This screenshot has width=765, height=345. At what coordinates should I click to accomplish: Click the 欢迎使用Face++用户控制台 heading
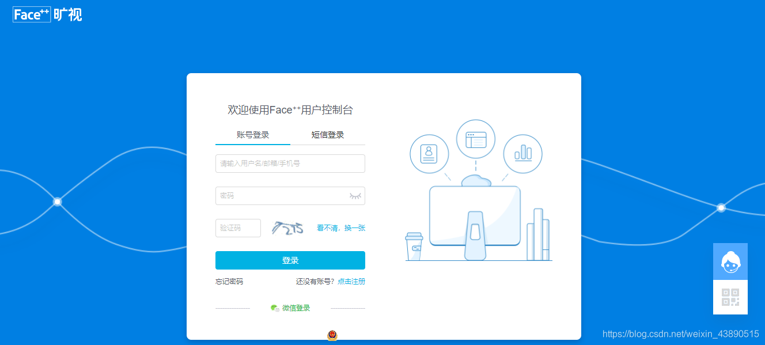[x=290, y=110]
